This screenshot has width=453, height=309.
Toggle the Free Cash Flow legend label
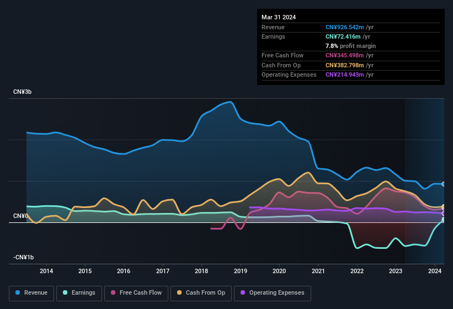(x=141, y=292)
